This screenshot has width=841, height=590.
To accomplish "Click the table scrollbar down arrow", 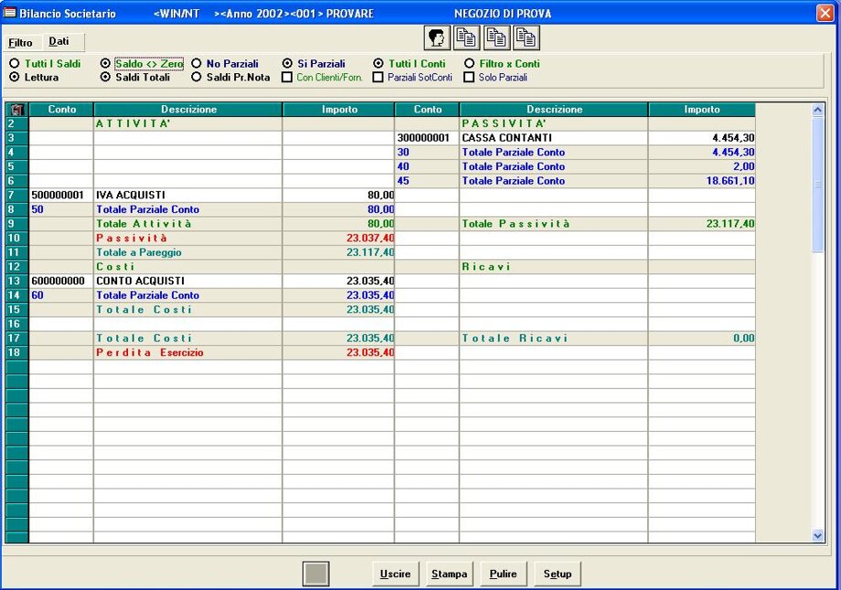I will 817,536.
